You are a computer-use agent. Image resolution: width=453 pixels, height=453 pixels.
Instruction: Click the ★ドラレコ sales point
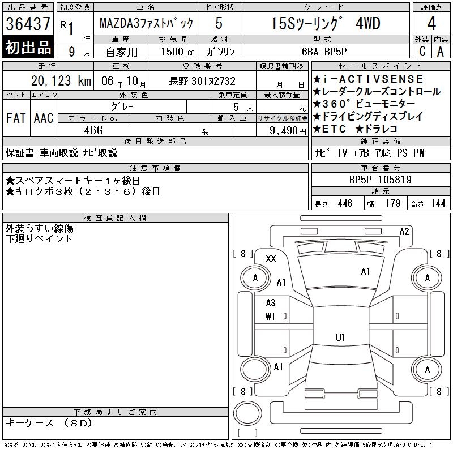tap(376, 129)
